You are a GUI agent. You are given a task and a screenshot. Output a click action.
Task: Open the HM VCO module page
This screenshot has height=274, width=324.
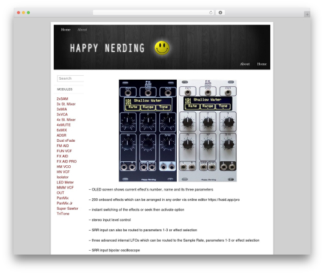point(64,166)
